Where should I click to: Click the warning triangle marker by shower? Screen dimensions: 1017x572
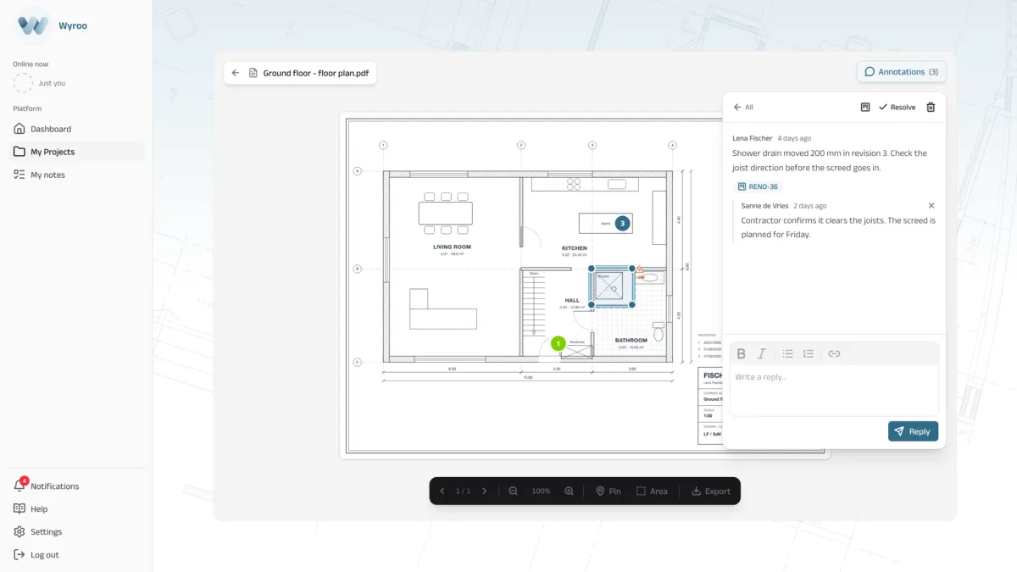[640, 269]
